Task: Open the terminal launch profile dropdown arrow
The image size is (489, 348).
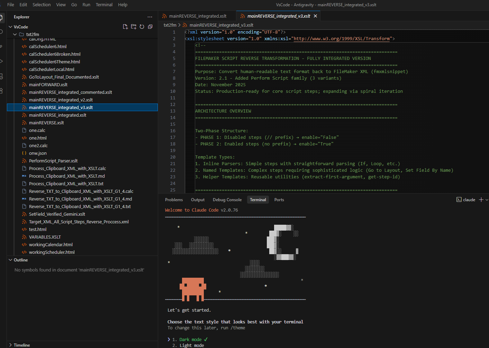Action: pos(487,200)
